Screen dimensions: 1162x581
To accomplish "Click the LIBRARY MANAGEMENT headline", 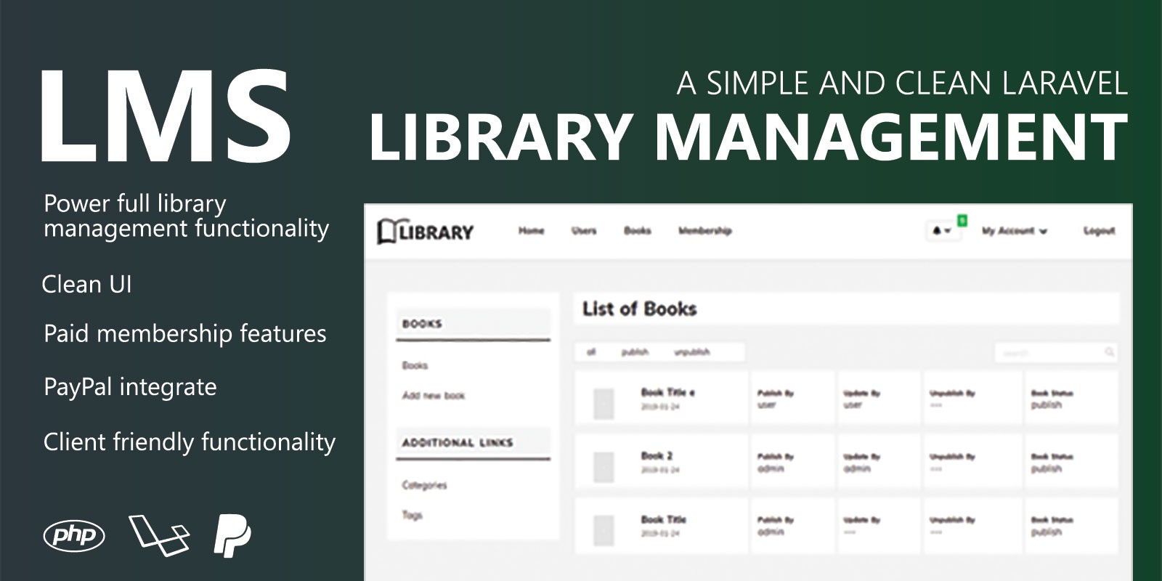I will tap(748, 138).
